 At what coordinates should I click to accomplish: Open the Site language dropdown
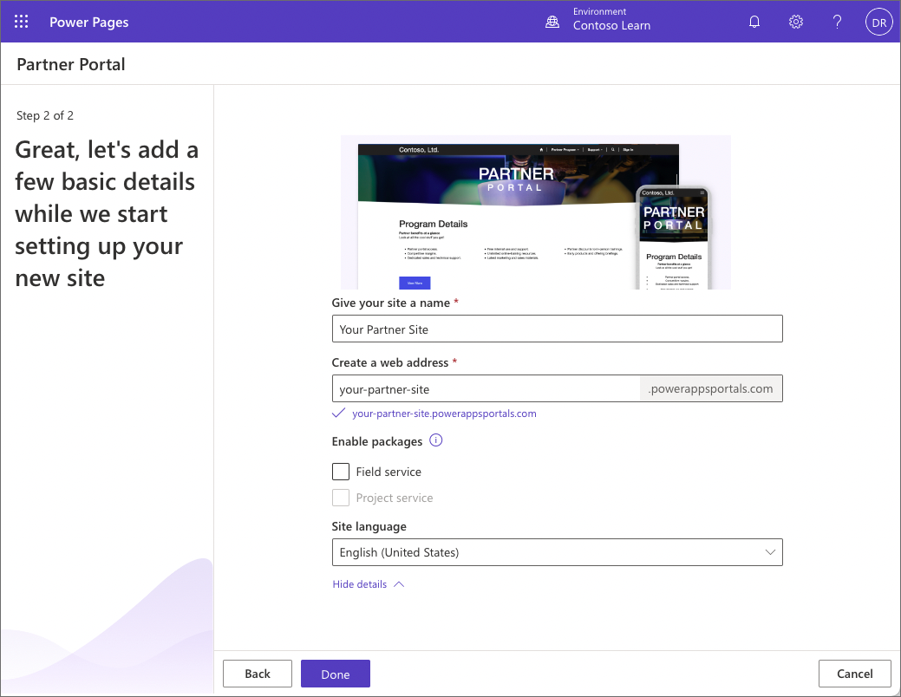pos(558,552)
